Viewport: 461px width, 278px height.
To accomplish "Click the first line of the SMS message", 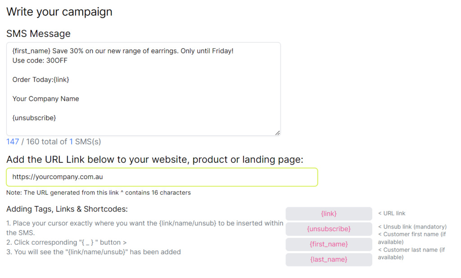I will pyautogui.click(x=123, y=51).
